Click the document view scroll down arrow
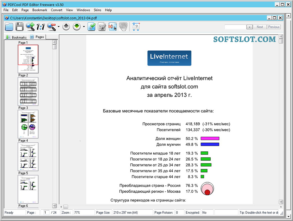 pyautogui.click(x=281, y=202)
